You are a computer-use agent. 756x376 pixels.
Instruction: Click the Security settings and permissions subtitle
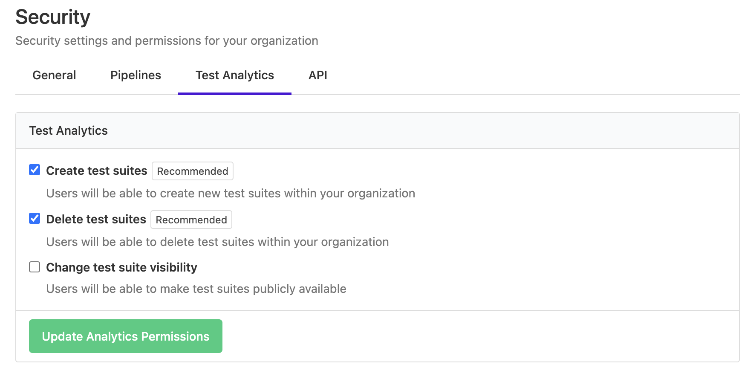tap(167, 41)
